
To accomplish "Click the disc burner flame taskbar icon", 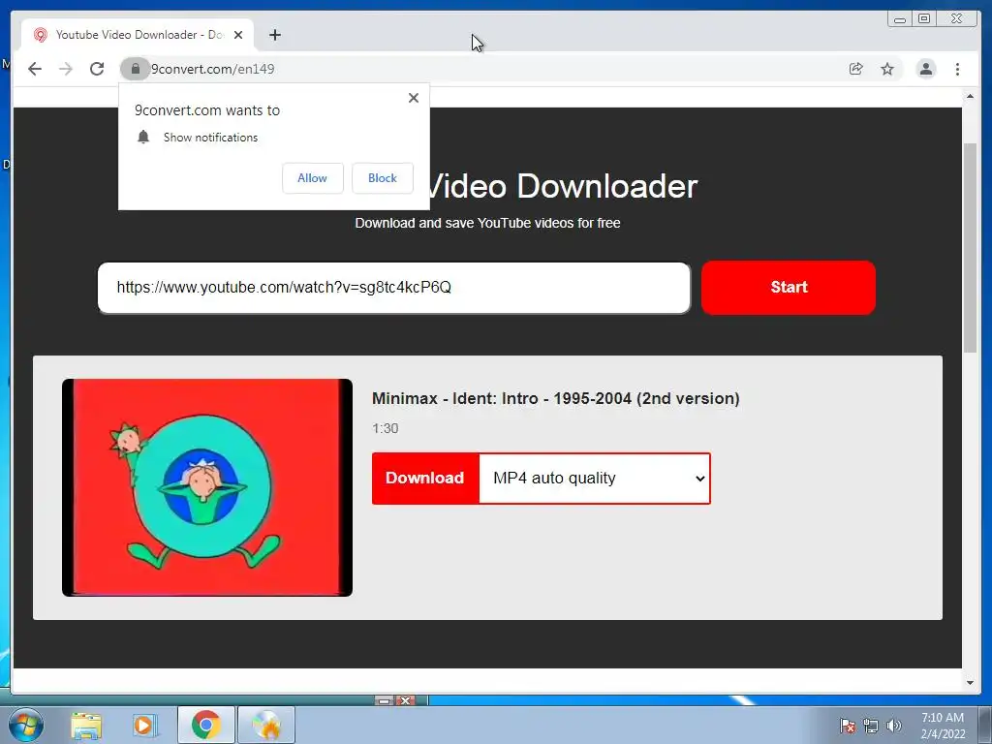I will (x=265, y=725).
